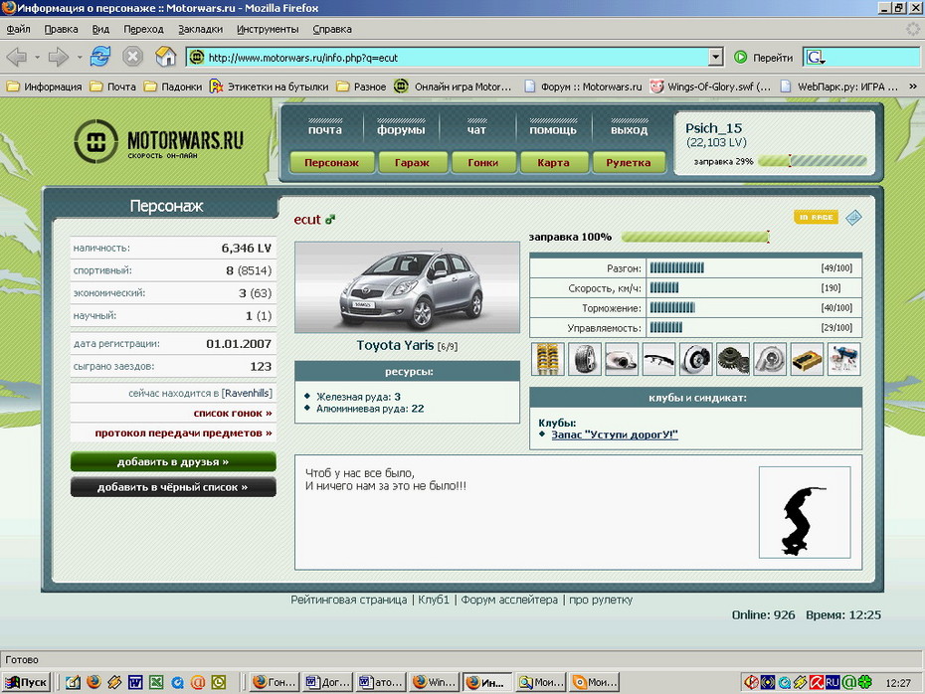Open the Информация bookmarks folder
This screenshot has width=925, height=694.
click(x=44, y=87)
